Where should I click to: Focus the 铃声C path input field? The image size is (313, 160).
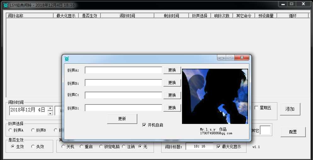click(123, 95)
